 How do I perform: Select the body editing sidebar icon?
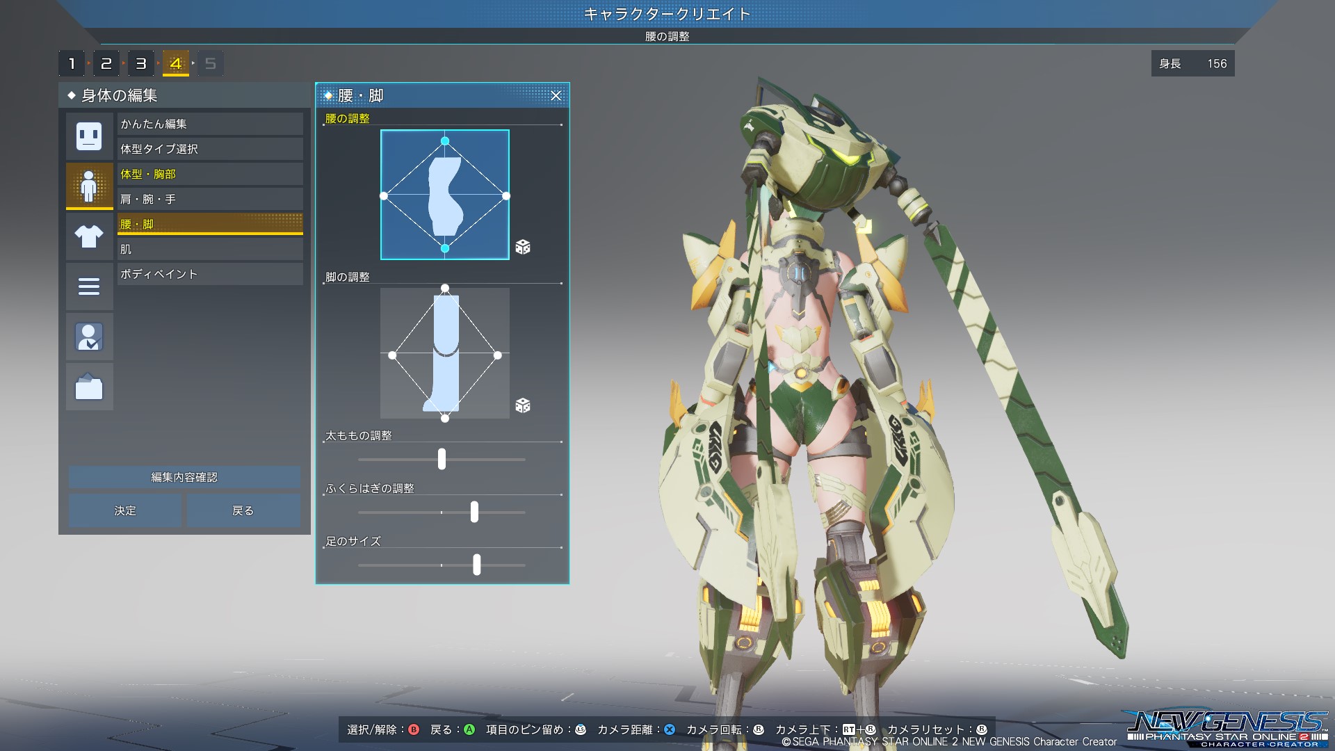coord(89,186)
